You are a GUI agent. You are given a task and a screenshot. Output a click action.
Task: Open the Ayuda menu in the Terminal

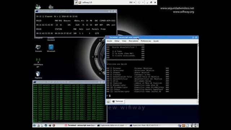[x=156, y=41]
